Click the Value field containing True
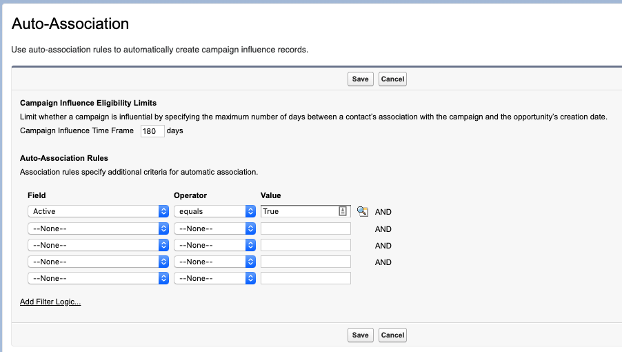The width and height of the screenshot is (622, 352). click(305, 211)
